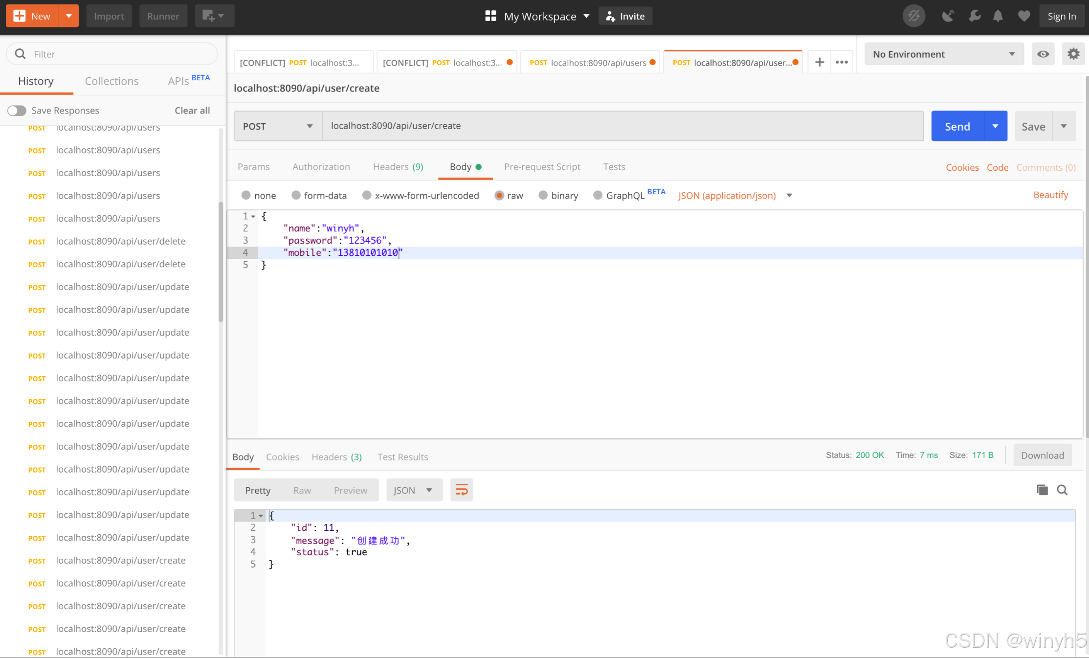Click the blue Send button
The height and width of the screenshot is (658, 1089).
(957, 126)
